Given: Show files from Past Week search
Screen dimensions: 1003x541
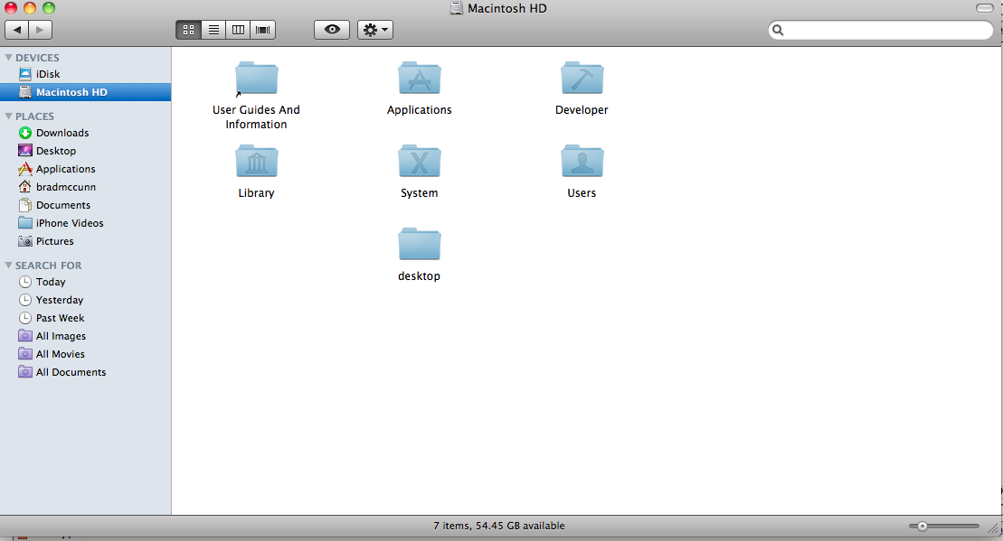Looking at the screenshot, I should coord(86,317).
